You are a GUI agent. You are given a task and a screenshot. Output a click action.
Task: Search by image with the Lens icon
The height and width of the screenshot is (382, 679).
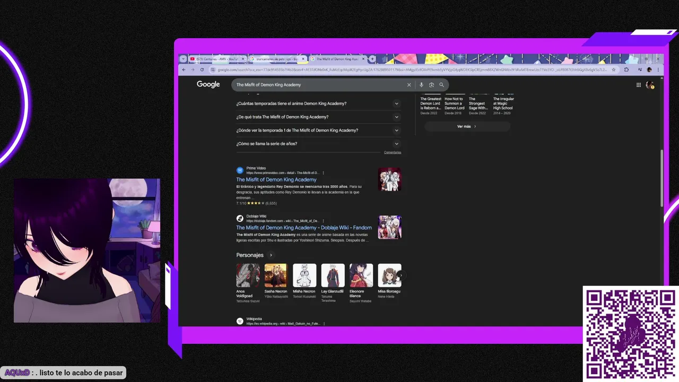(431, 85)
